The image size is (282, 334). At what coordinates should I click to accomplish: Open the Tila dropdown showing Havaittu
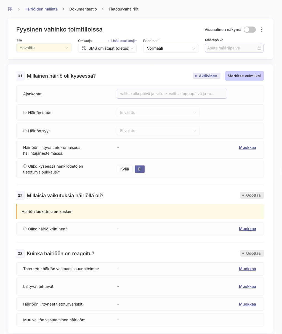[x=44, y=48]
